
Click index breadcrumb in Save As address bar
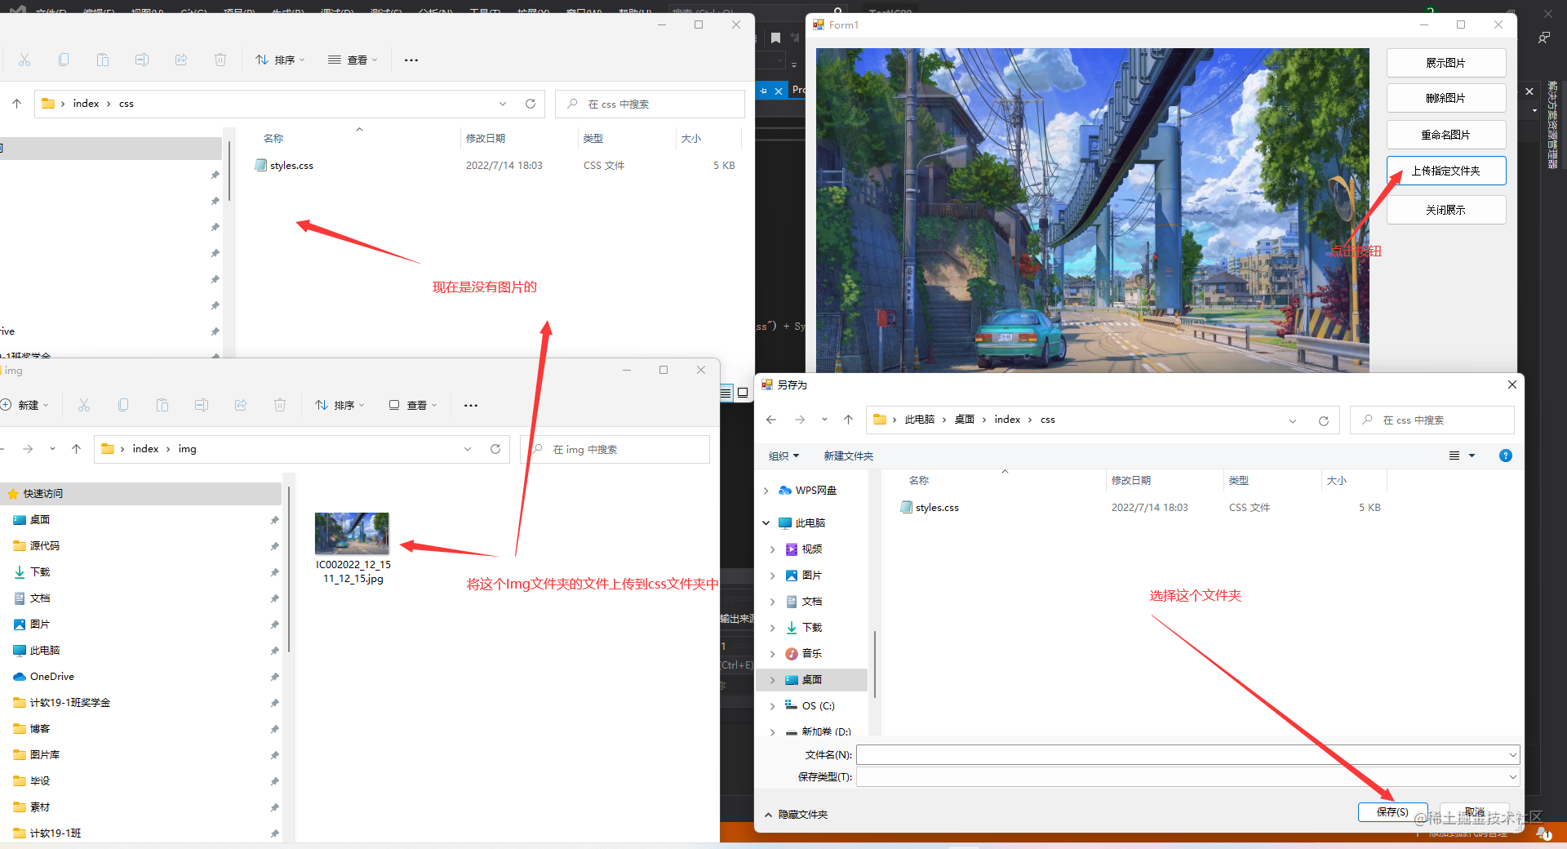coord(1007,420)
